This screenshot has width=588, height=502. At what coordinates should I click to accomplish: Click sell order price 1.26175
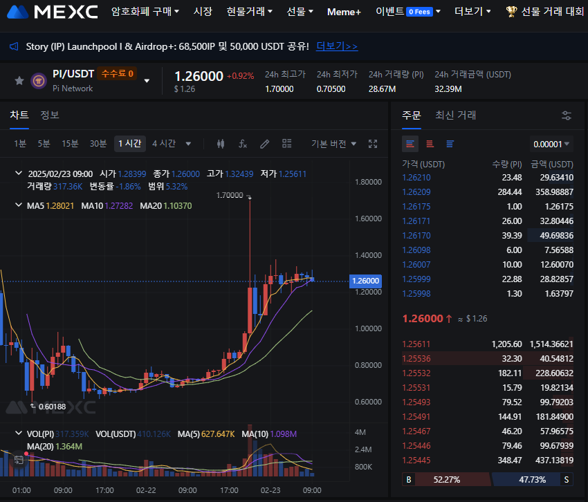click(x=416, y=207)
